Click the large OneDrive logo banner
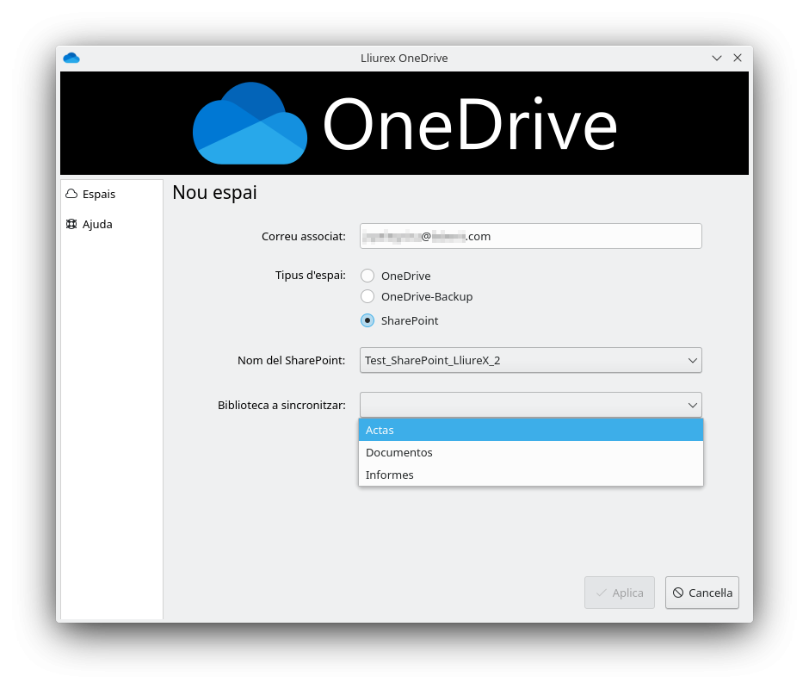Screen dimensions: 809x689 (404, 122)
